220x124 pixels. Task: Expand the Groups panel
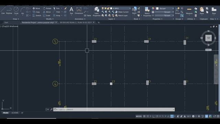pos(179,19)
